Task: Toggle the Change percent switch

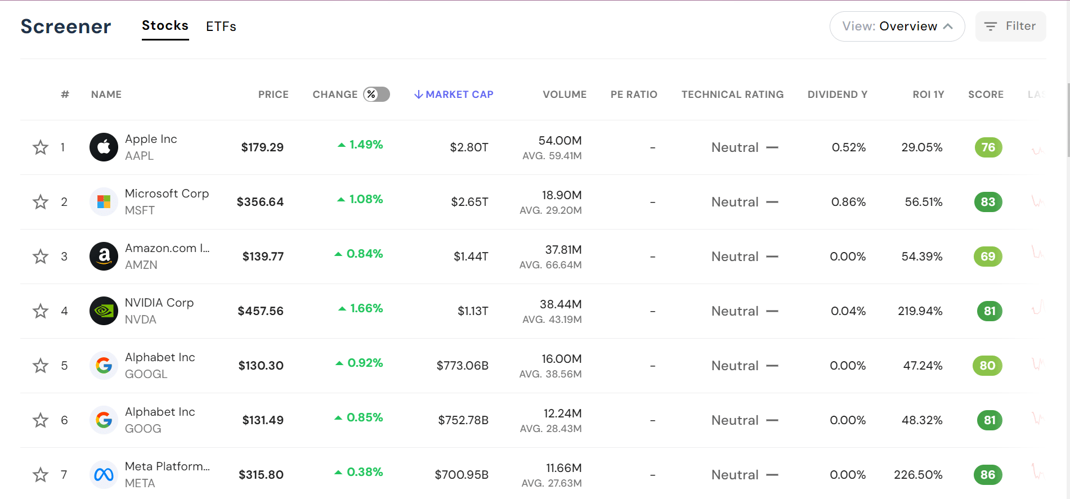Action: point(377,95)
